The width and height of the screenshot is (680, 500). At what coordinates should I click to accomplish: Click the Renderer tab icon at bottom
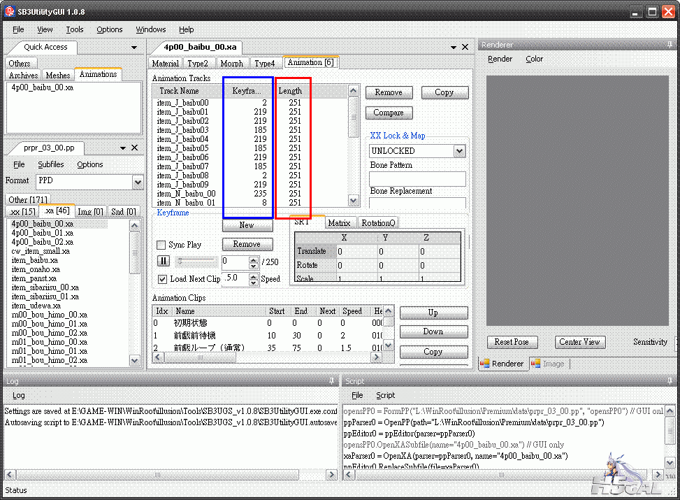(x=485, y=364)
